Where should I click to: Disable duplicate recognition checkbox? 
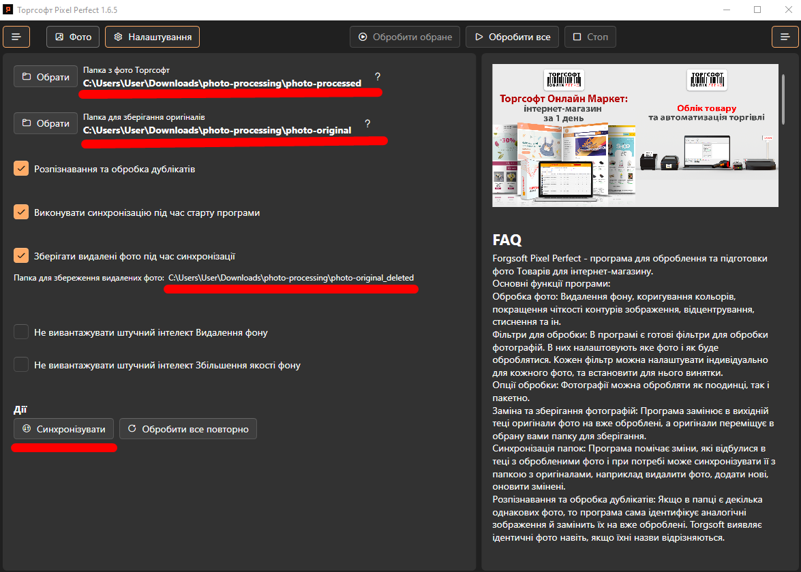coord(20,168)
